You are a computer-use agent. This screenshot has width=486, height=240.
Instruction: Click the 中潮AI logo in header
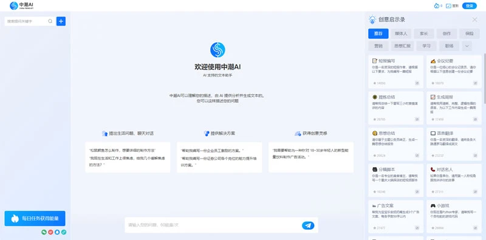(x=21, y=5)
